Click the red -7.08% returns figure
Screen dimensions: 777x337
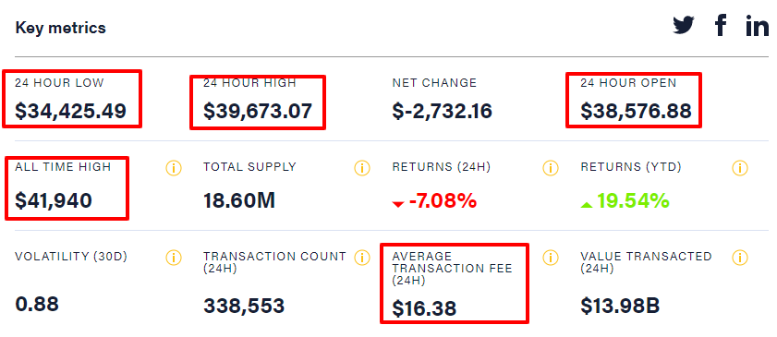tap(434, 201)
